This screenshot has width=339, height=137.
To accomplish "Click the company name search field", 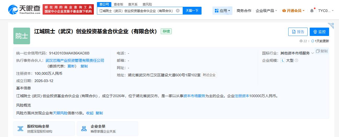I will [x=136, y=11].
